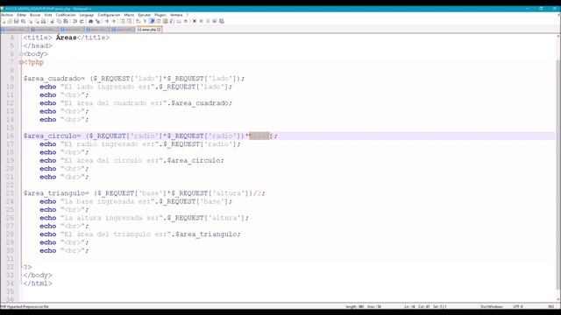Click the Save Recorded Macro icon

point(222,21)
